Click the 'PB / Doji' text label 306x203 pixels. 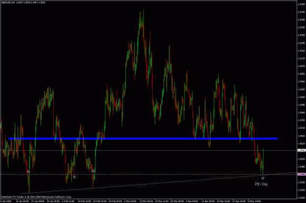pos(261,184)
